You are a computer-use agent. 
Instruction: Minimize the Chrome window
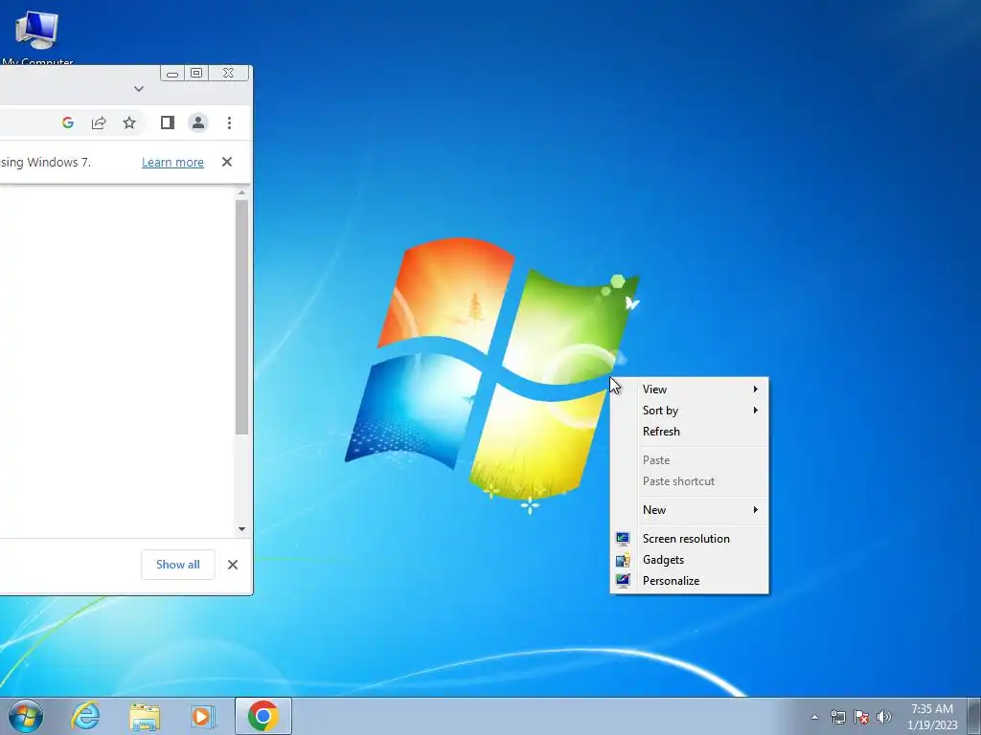pos(172,73)
